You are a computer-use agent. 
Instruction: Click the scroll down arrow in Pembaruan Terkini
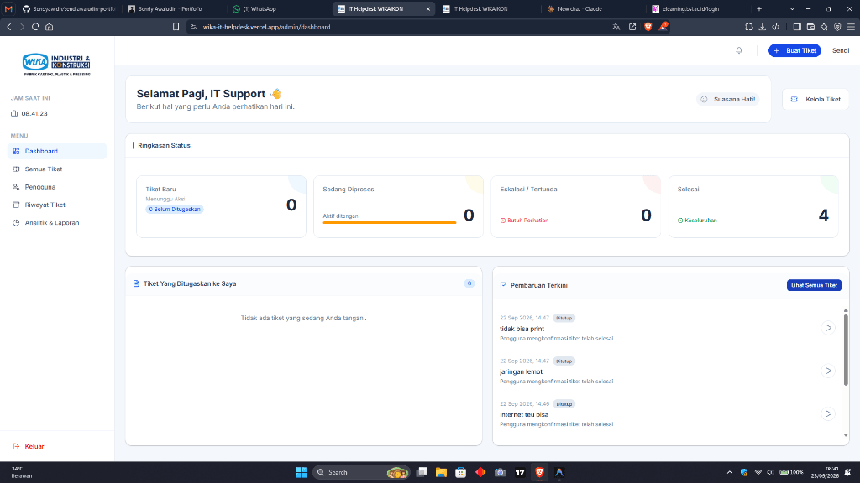846,435
